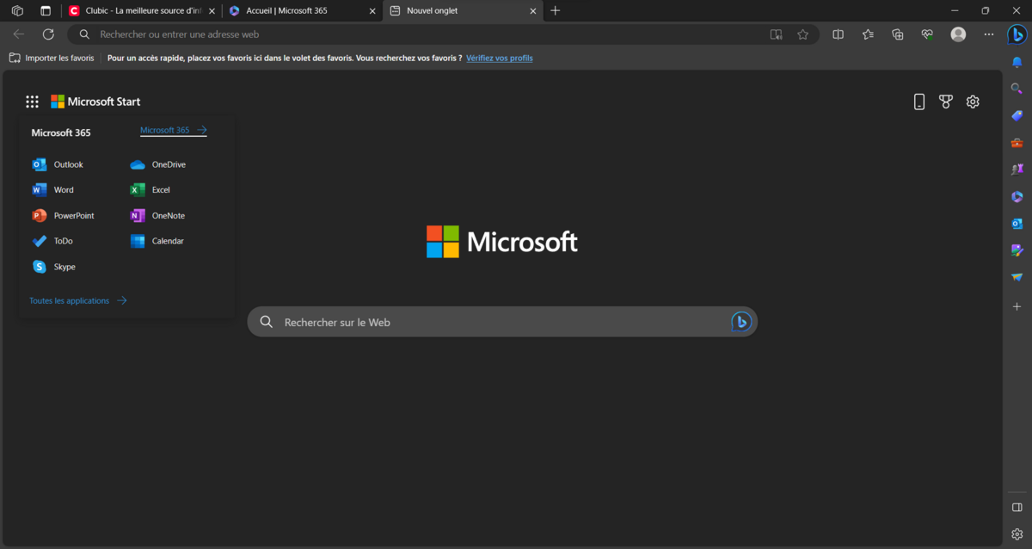
Task: Open a new tab with plus button
Action: pos(556,11)
